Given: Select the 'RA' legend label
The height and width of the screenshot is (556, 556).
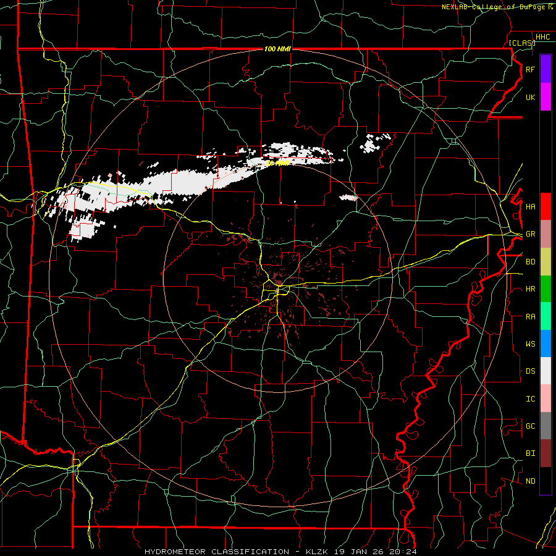Looking at the screenshot, I should coord(530,317).
